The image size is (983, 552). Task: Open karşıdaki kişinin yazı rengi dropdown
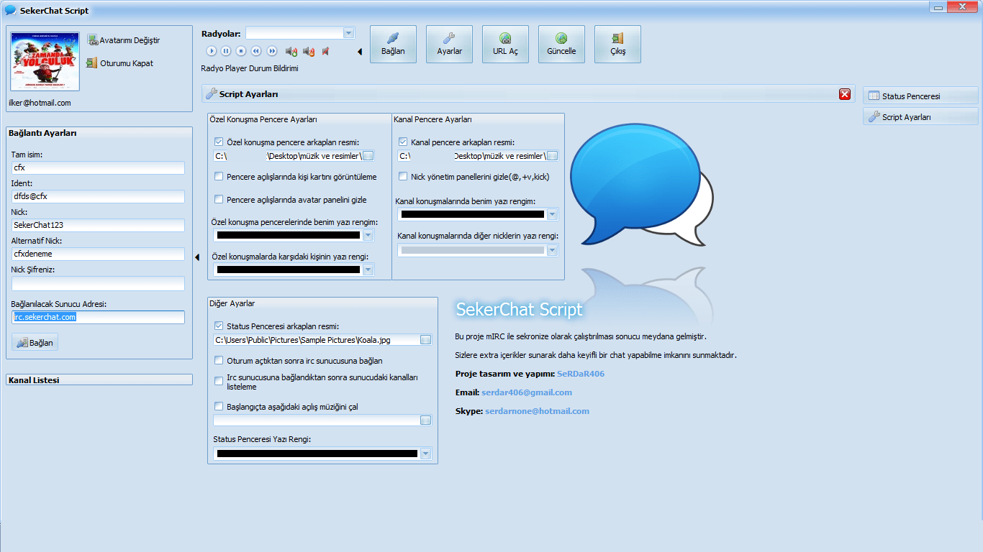click(368, 270)
